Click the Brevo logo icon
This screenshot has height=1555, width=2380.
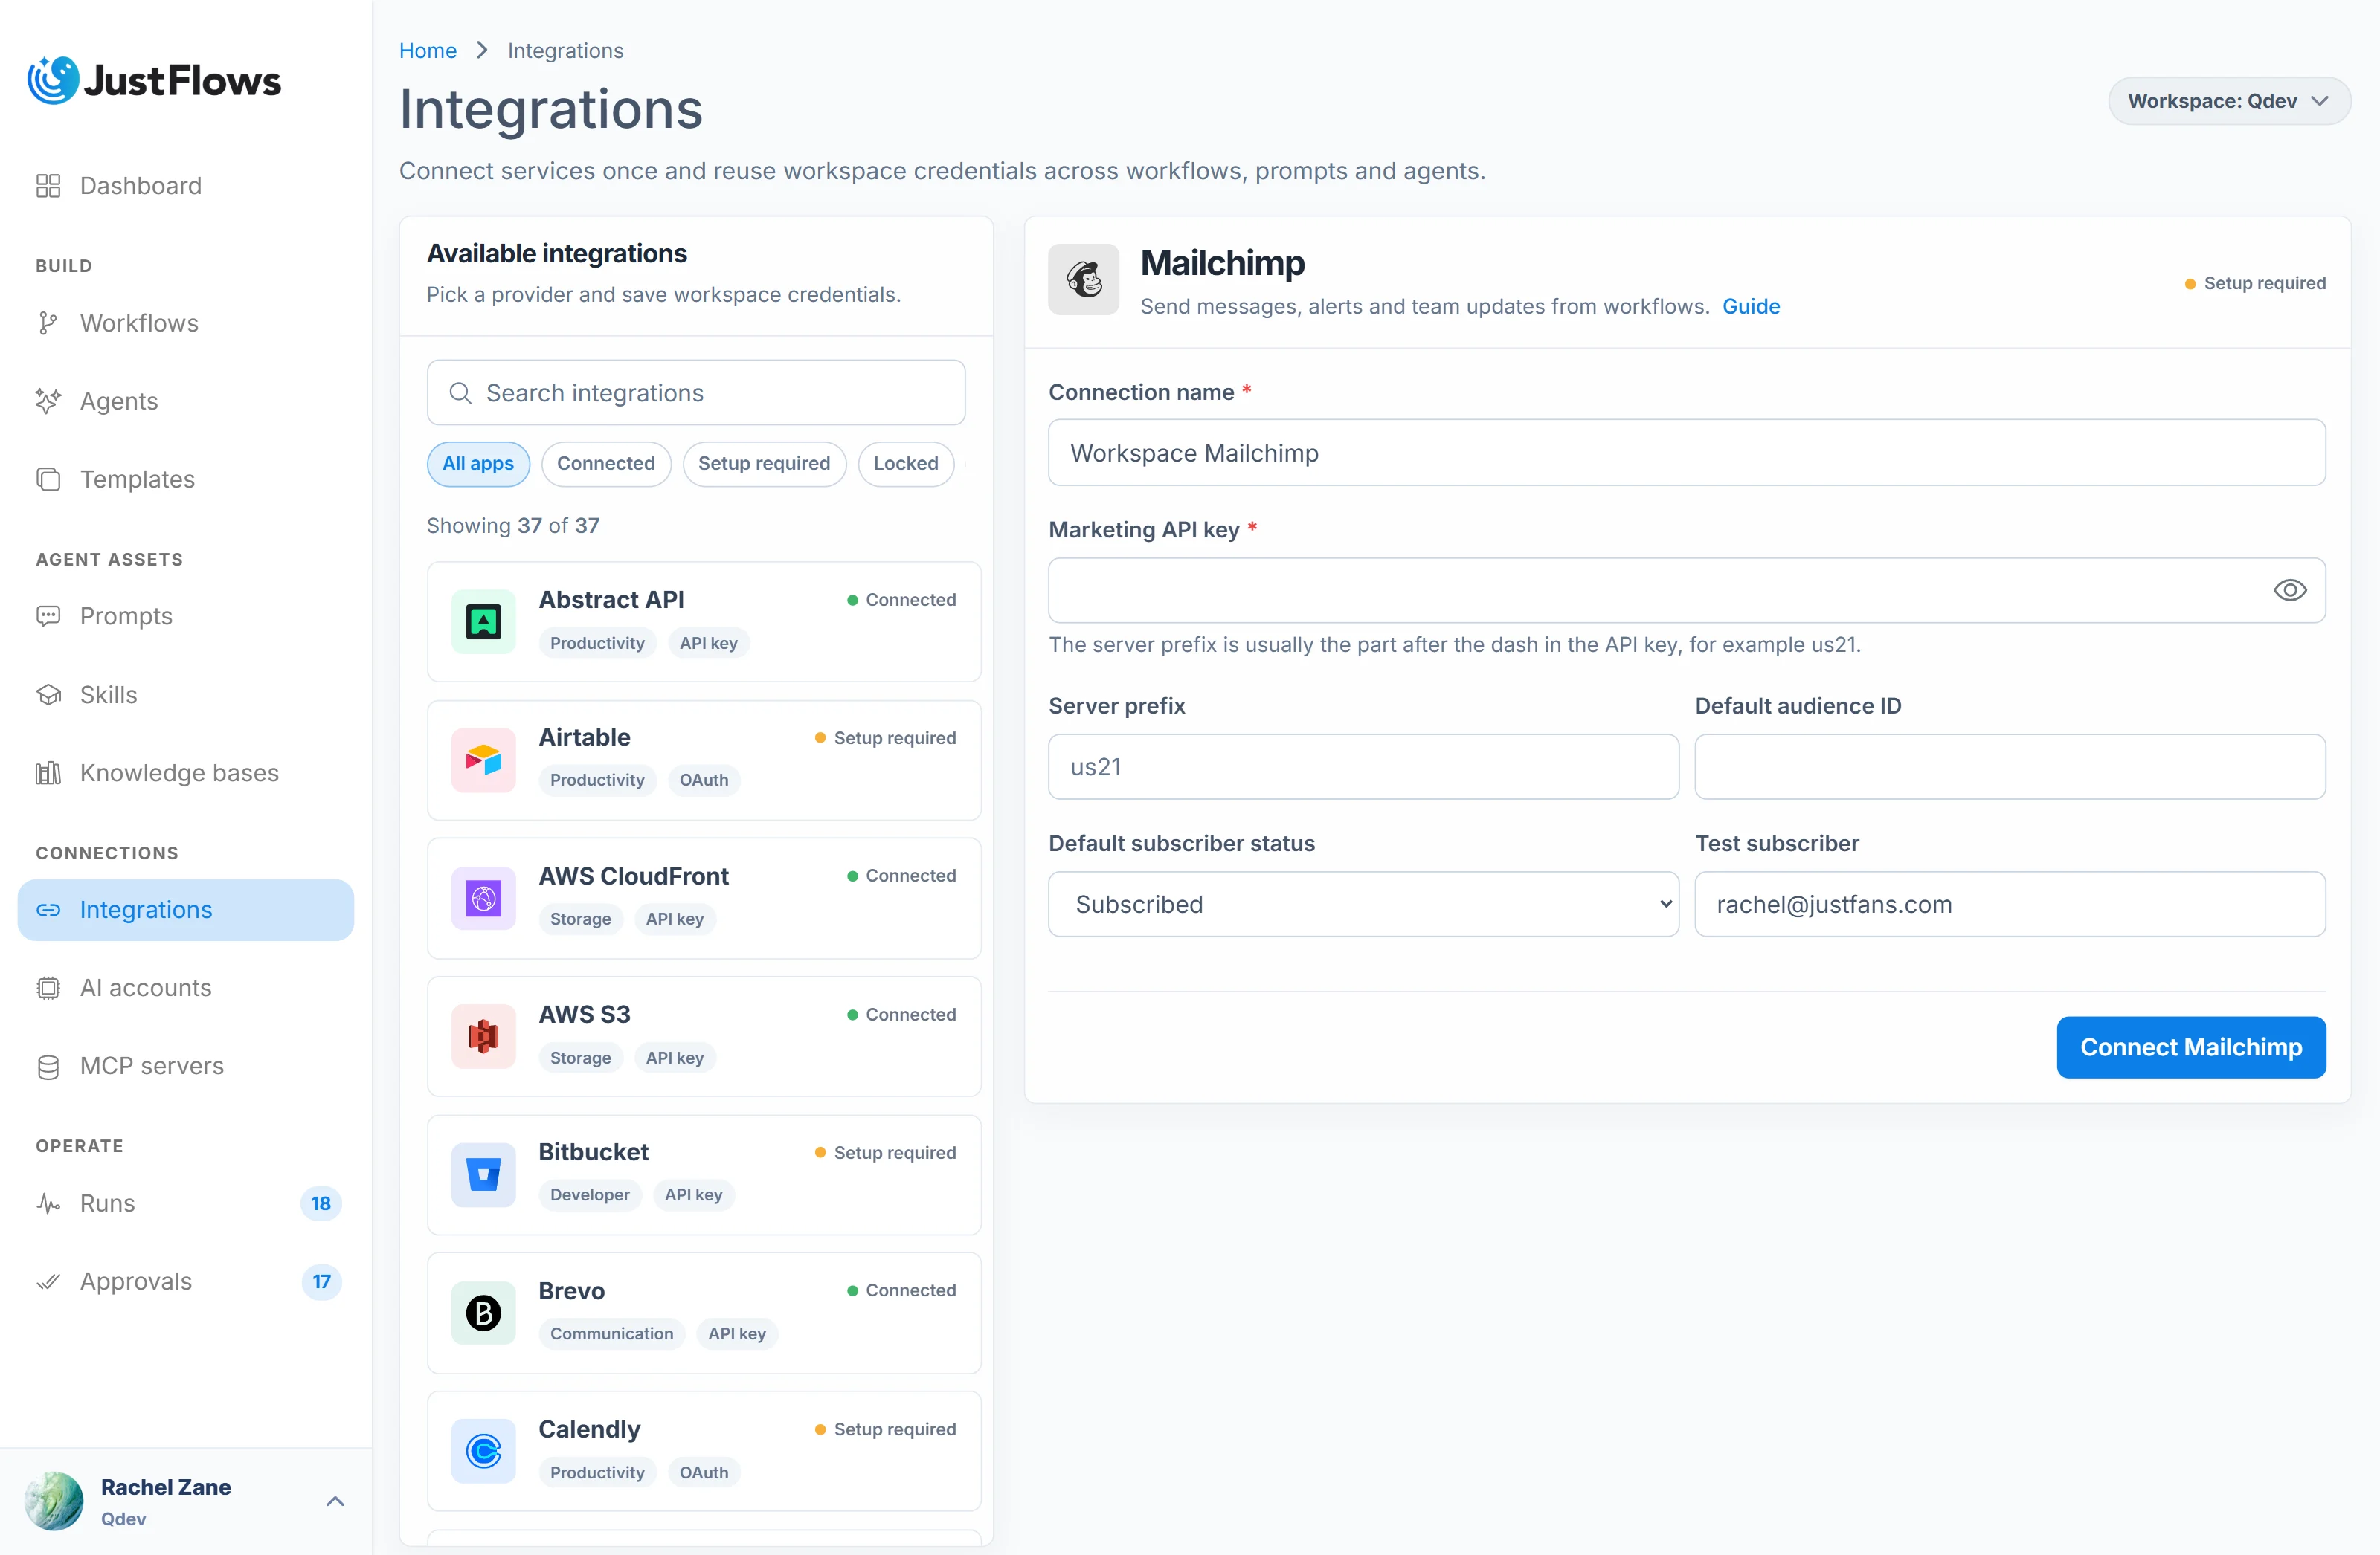(483, 1313)
